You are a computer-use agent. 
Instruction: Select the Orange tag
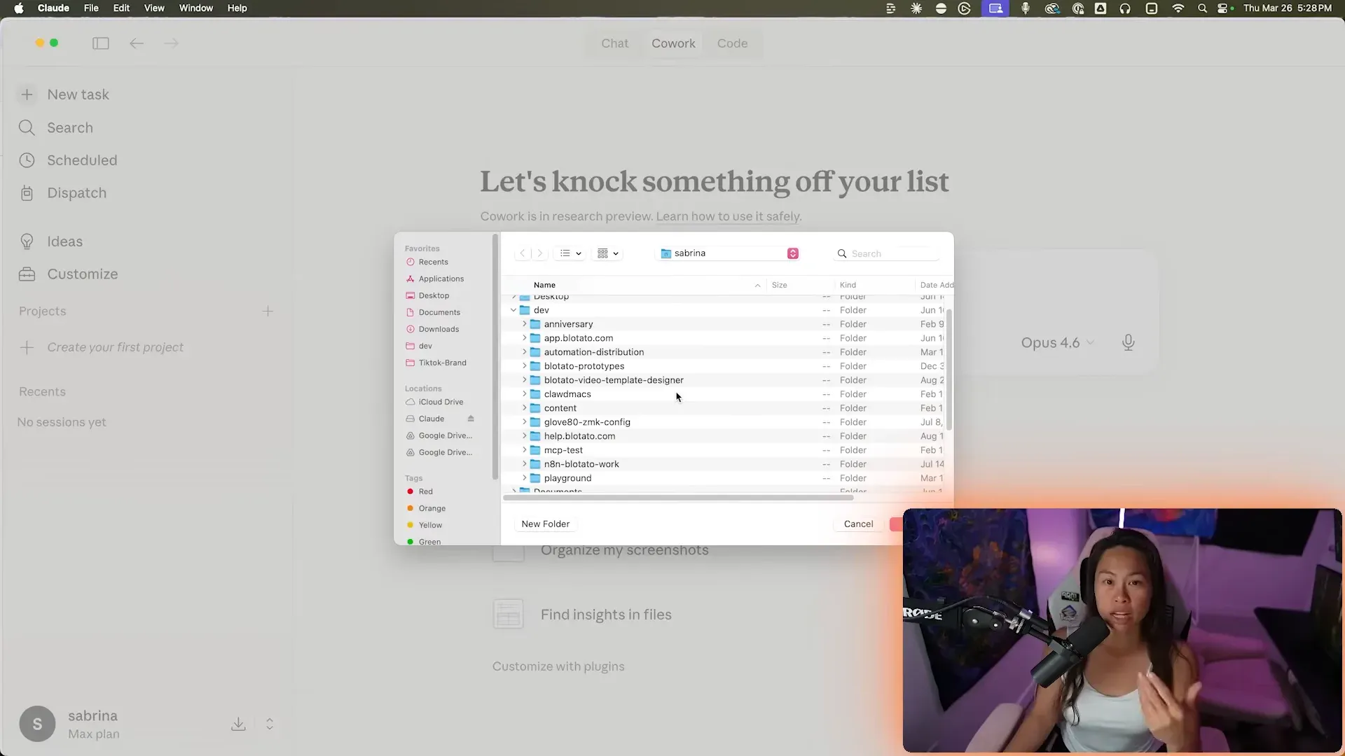click(x=432, y=508)
